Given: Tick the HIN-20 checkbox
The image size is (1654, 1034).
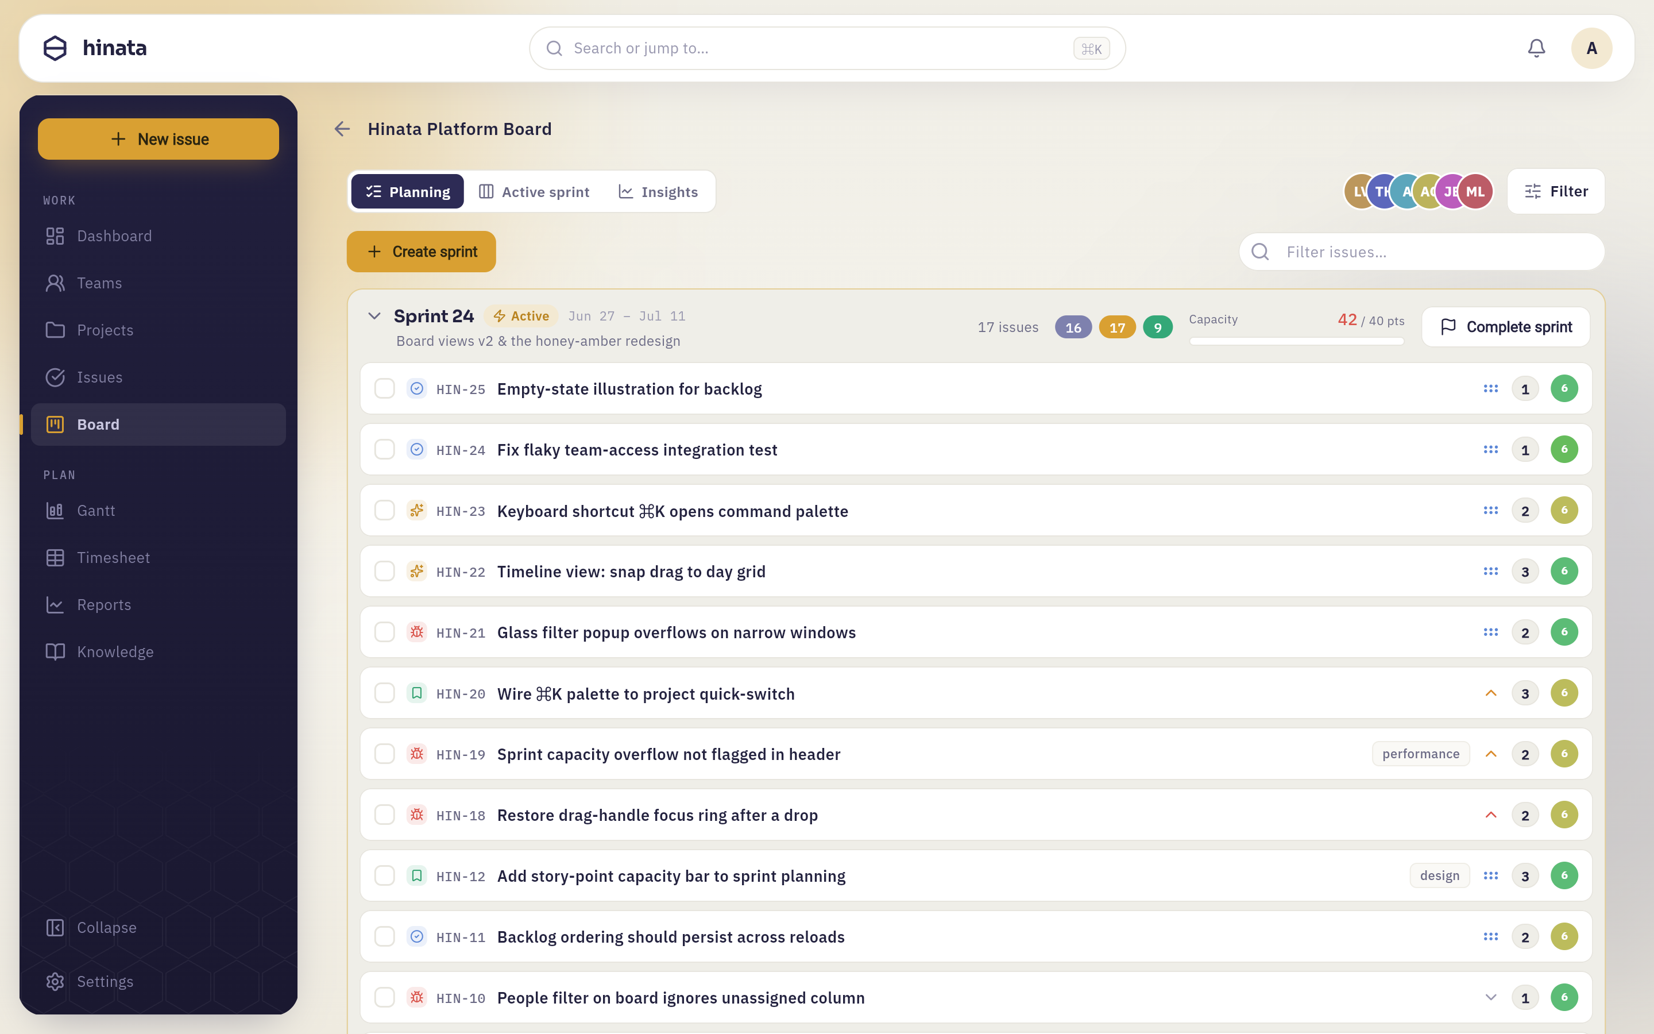Looking at the screenshot, I should (385, 693).
